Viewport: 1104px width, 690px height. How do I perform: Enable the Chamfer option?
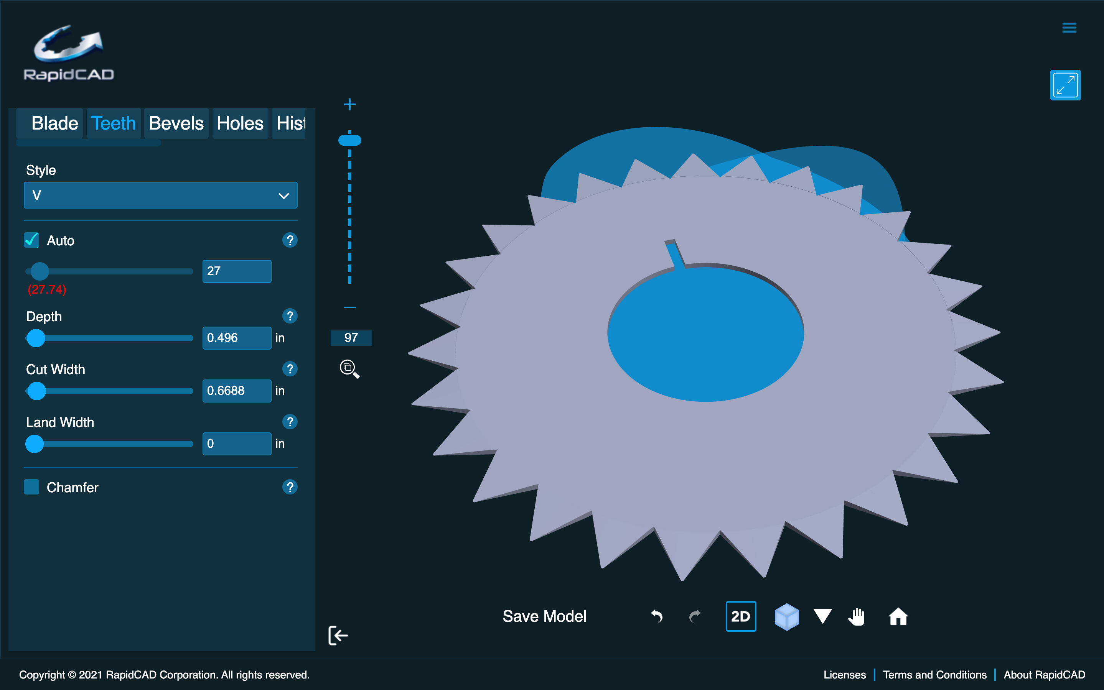(31, 487)
